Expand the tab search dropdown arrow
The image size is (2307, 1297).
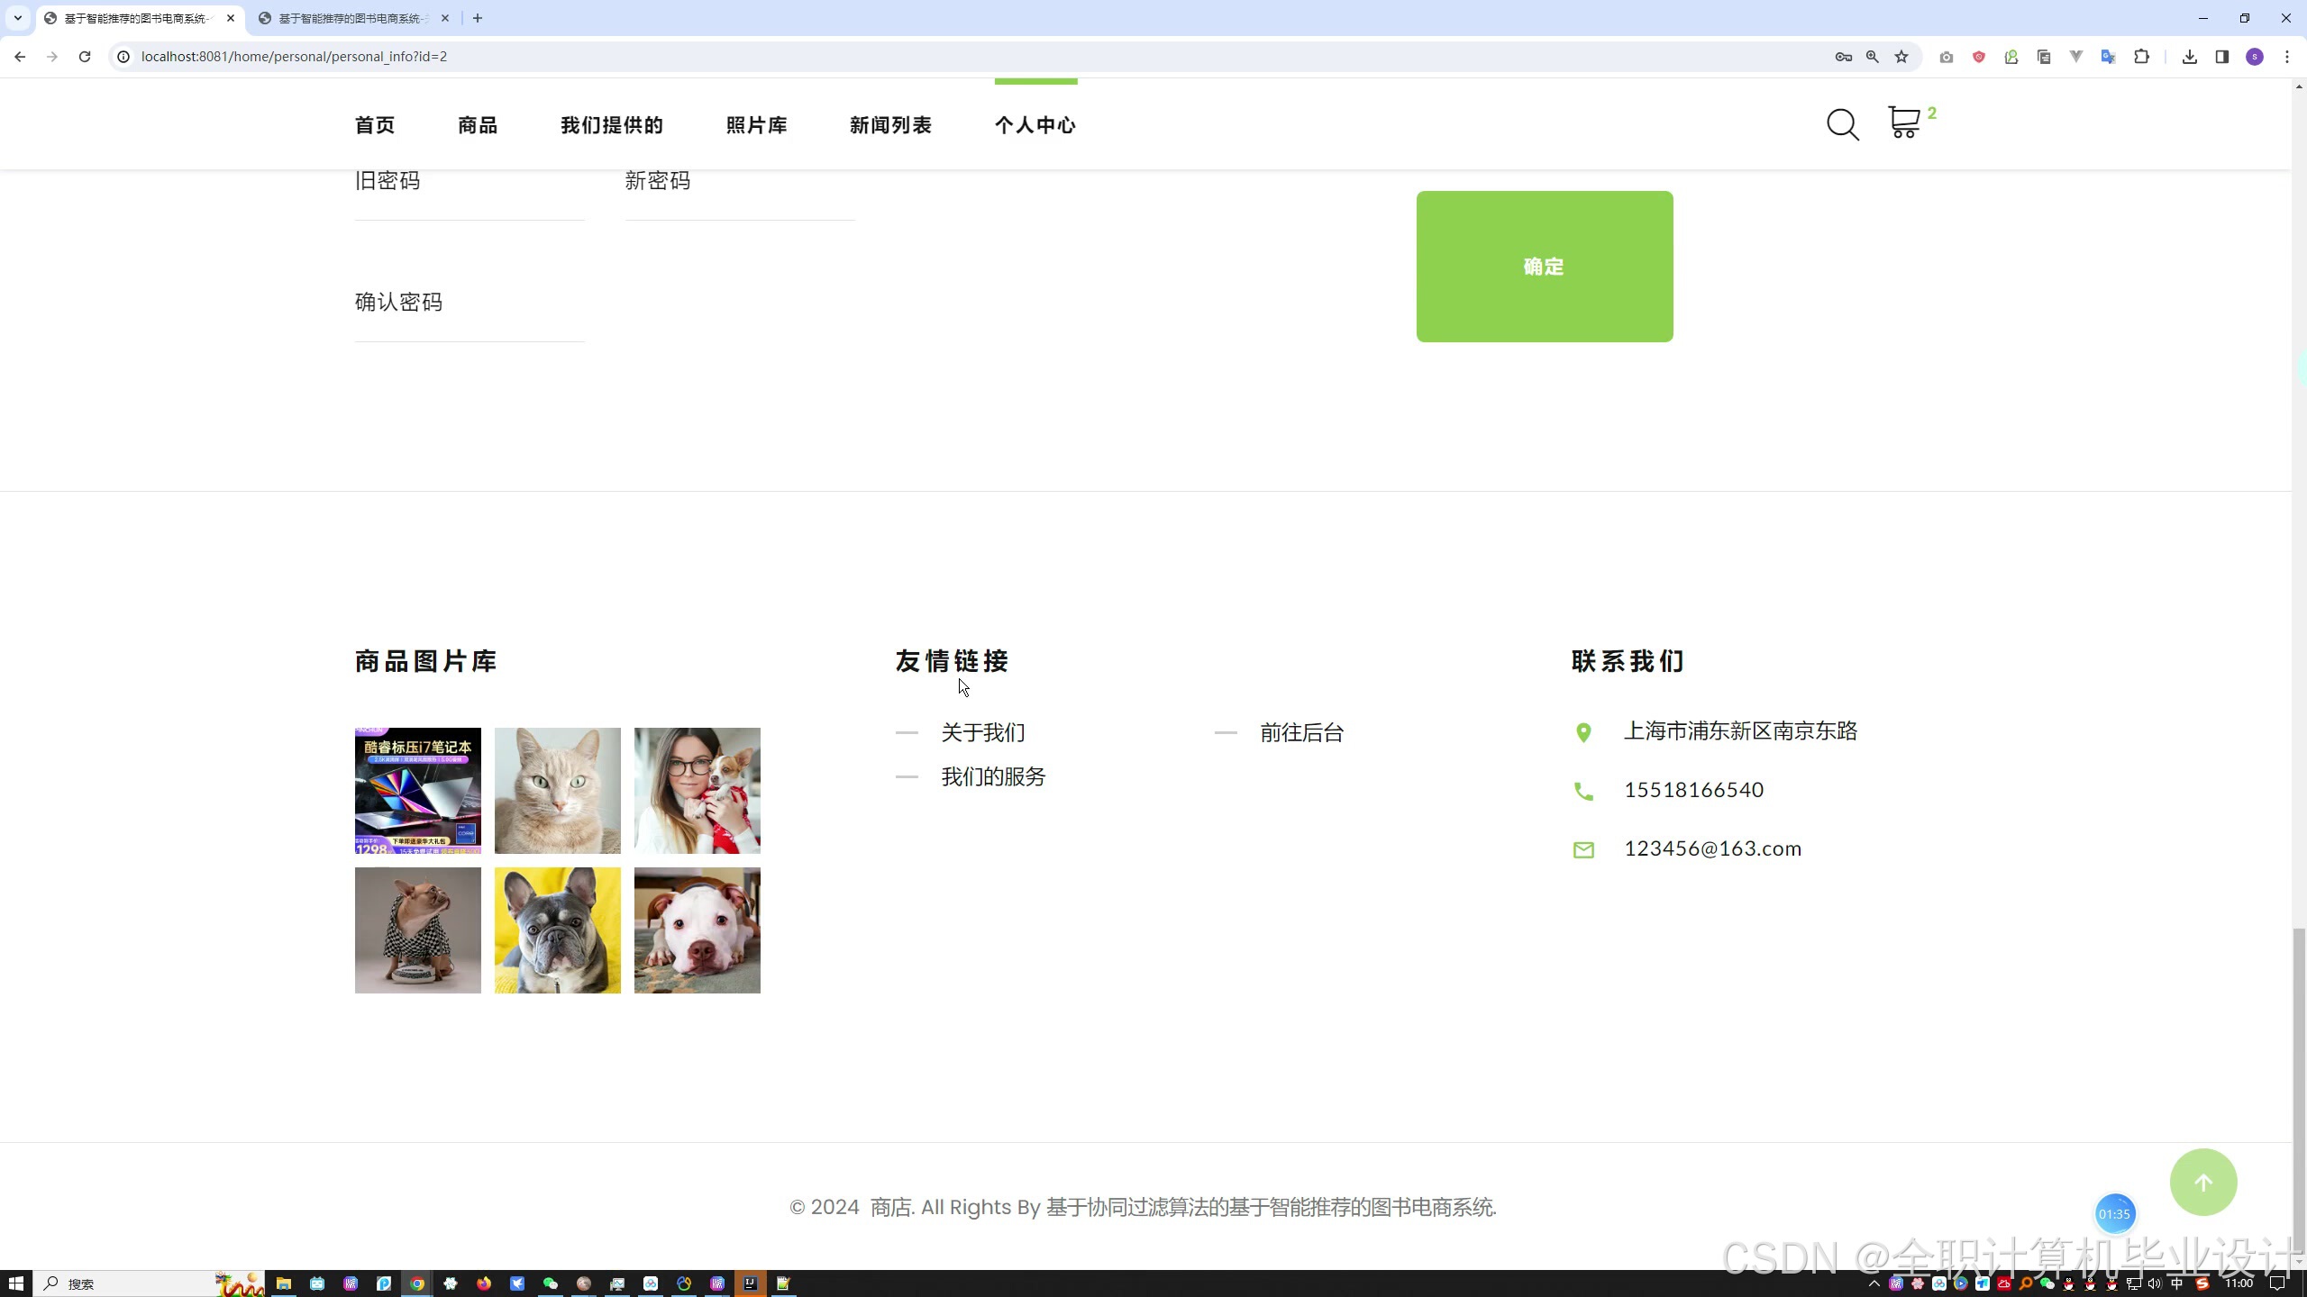(17, 18)
